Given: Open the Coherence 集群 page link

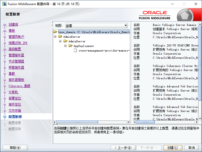Looking at the screenshot, I should click(20, 86).
